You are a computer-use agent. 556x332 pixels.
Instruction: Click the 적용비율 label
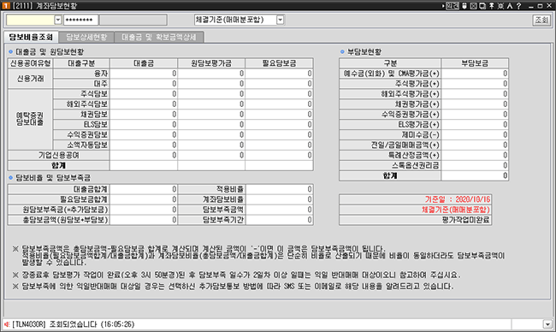[211, 189]
